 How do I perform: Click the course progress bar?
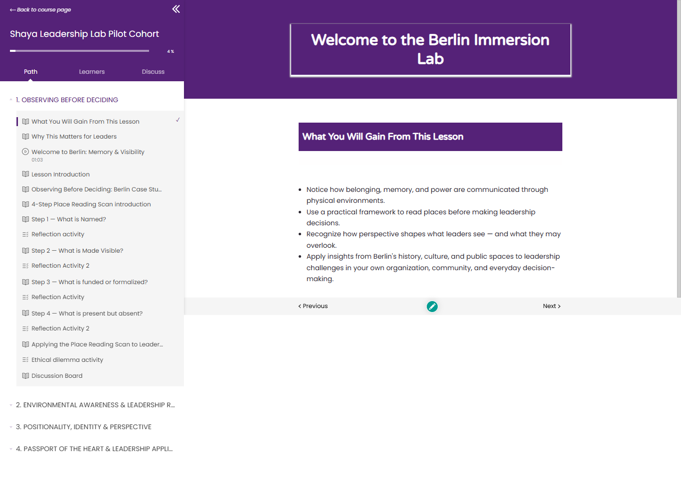click(79, 51)
